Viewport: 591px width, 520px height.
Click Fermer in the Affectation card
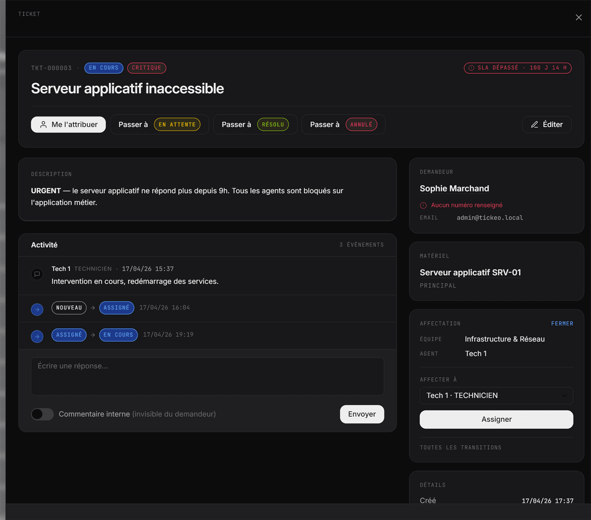(x=562, y=324)
